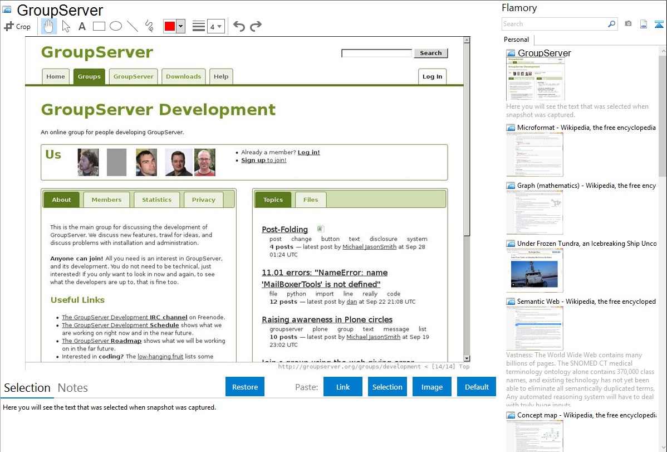
Task: Click the snapshot scrollbar up arrow
Action: click(x=467, y=40)
